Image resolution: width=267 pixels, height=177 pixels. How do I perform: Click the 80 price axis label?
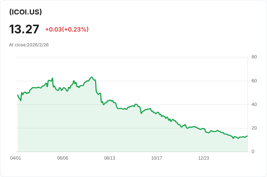click(x=254, y=57)
